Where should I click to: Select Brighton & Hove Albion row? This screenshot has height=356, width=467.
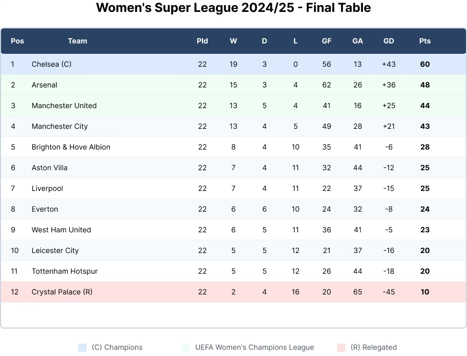tap(71, 147)
